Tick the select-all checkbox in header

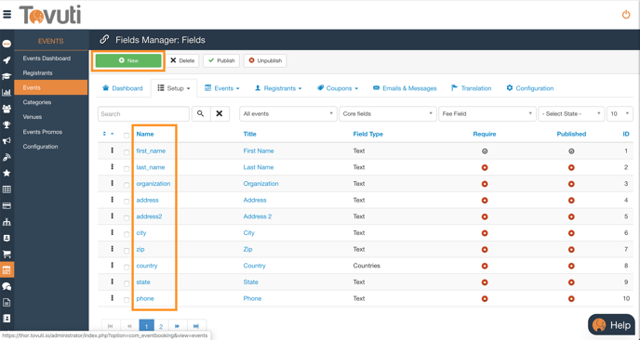127,136
